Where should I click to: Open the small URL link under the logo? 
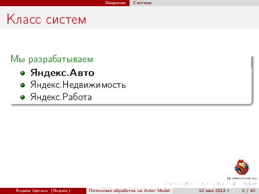(242, 178)
